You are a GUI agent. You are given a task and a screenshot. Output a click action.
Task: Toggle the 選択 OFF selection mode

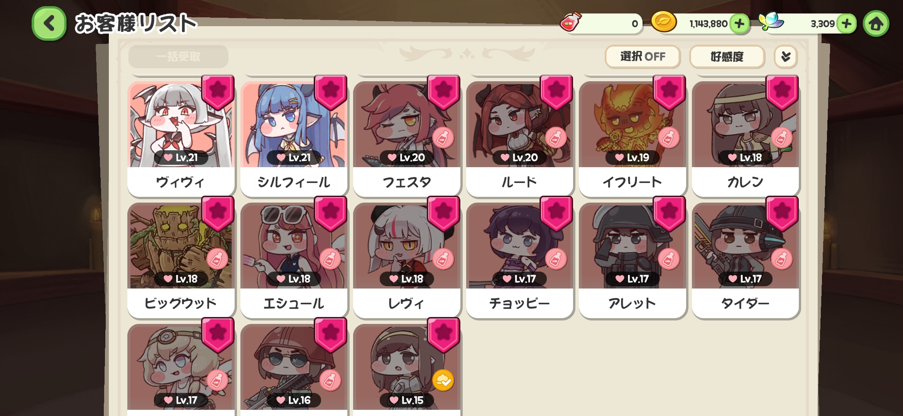pos(643,57)
